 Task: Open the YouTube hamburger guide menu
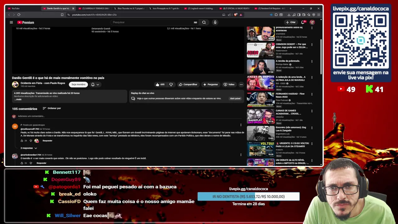click(x=11, y=22)
